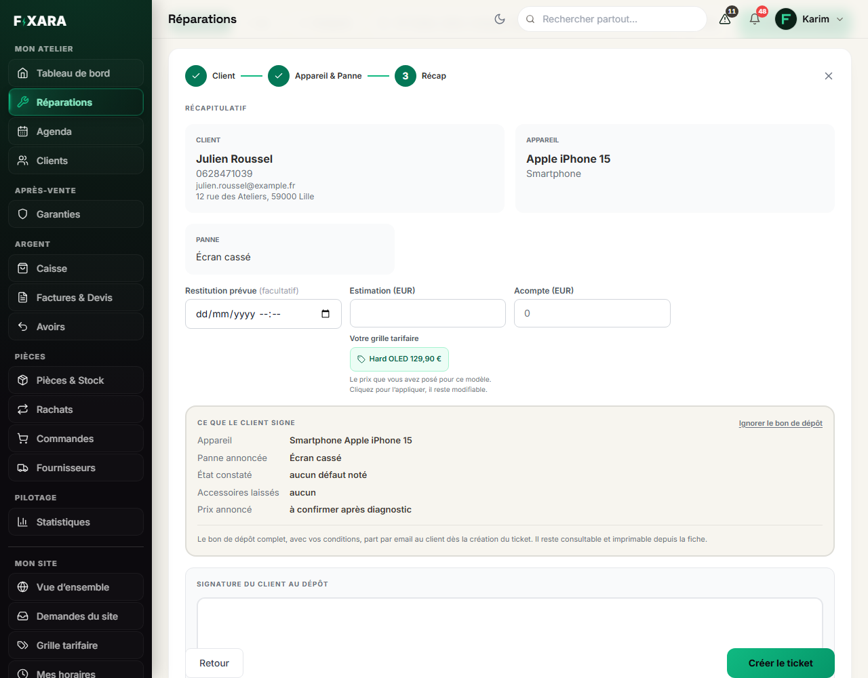Toggle dark mode with moon icon
The height and width of the screenshot is (678, 868).
pyautogui.click(x=500, y=19)
